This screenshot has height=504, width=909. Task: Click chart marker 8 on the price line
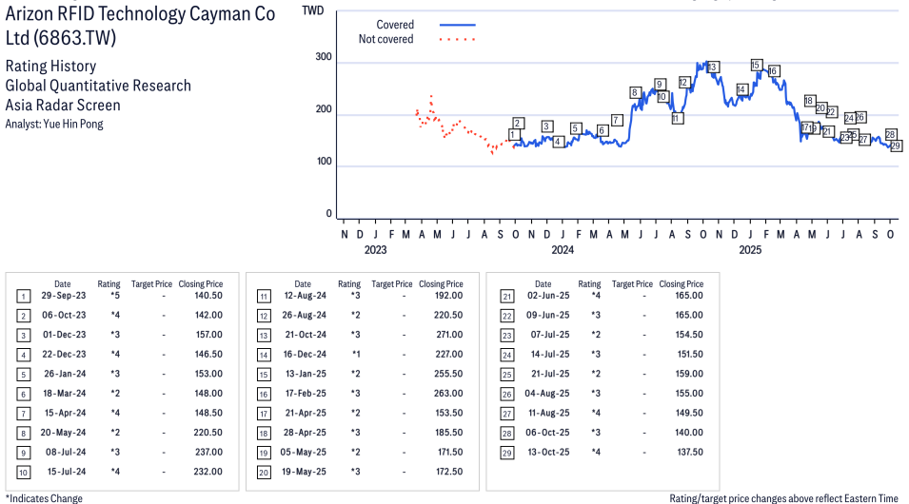[635, 92]
